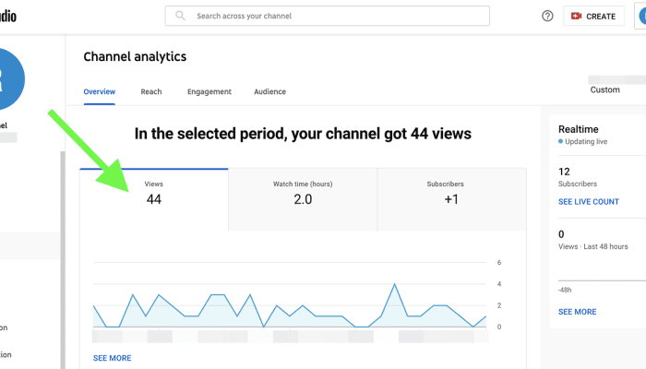Select the Watch time (hours) card
Viewport: 646px width, 369px height.
click(303, 199)
